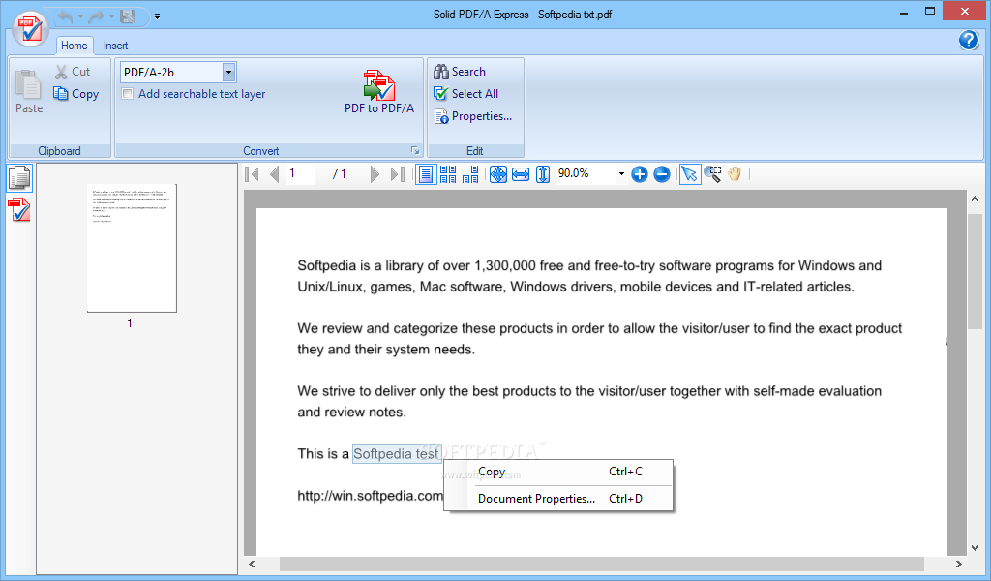Click the vertical scrollbar down arrow
This screenshot has width=991, height=581.
[x=975, y=548]
